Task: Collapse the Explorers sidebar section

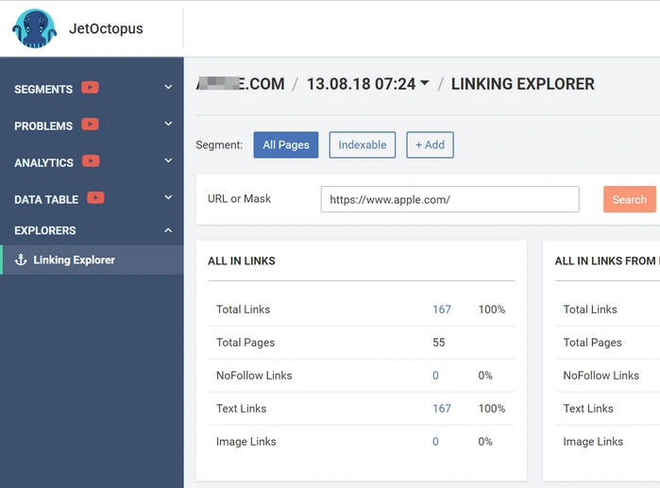Action: 168,230
